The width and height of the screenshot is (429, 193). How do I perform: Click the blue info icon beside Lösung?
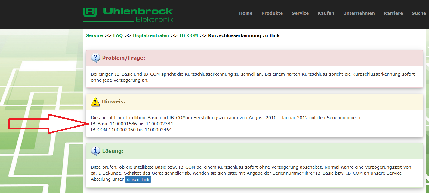(96, 151)
